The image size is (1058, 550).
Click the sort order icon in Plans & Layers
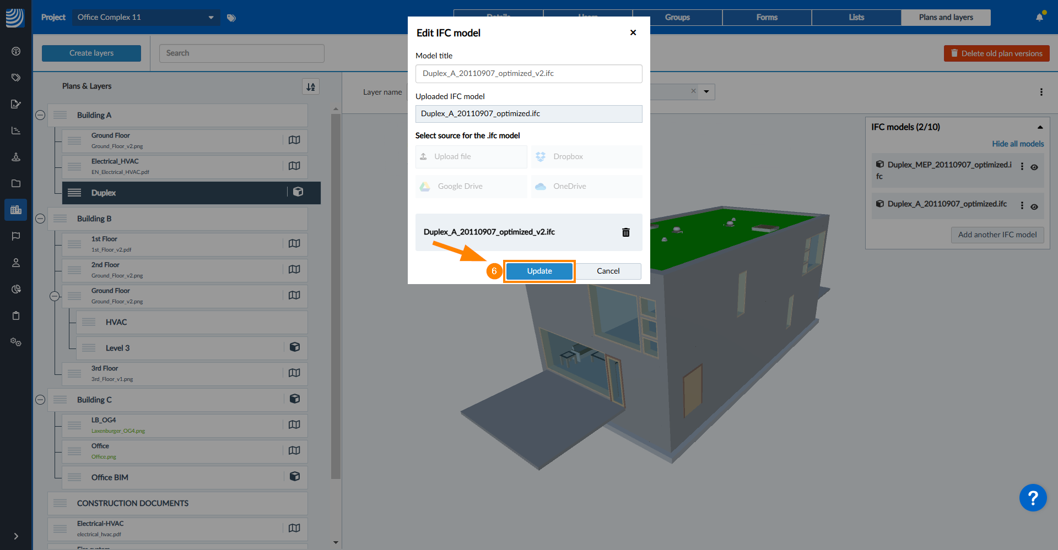pos(311,86)
